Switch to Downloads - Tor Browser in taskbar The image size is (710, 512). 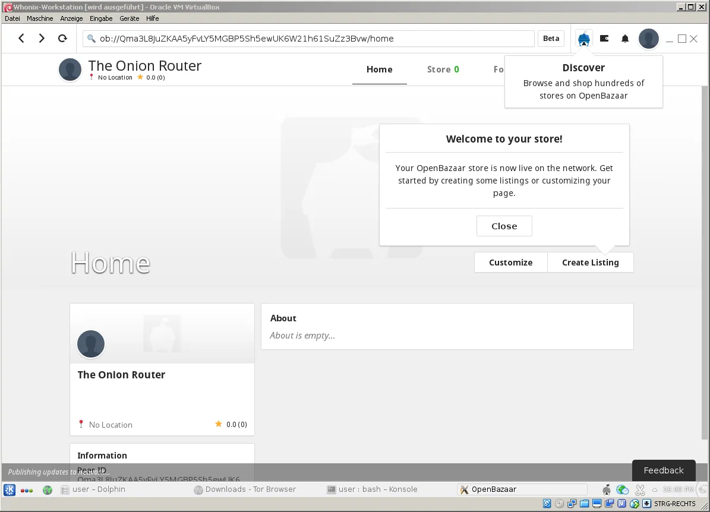click(245, 489)
